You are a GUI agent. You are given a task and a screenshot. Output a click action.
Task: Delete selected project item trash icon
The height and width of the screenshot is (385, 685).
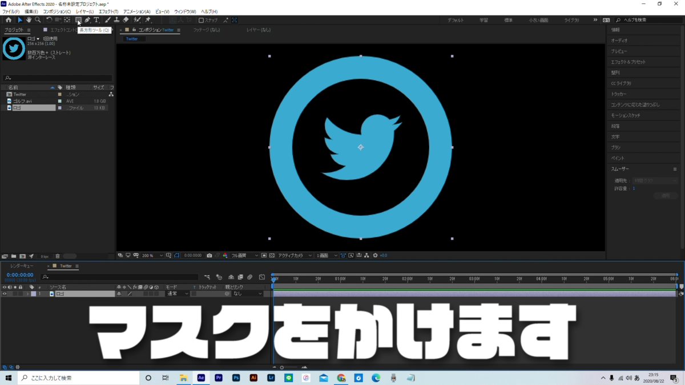58,256
